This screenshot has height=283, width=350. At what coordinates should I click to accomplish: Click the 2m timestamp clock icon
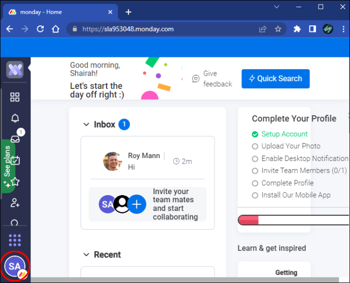pos(176,161)
